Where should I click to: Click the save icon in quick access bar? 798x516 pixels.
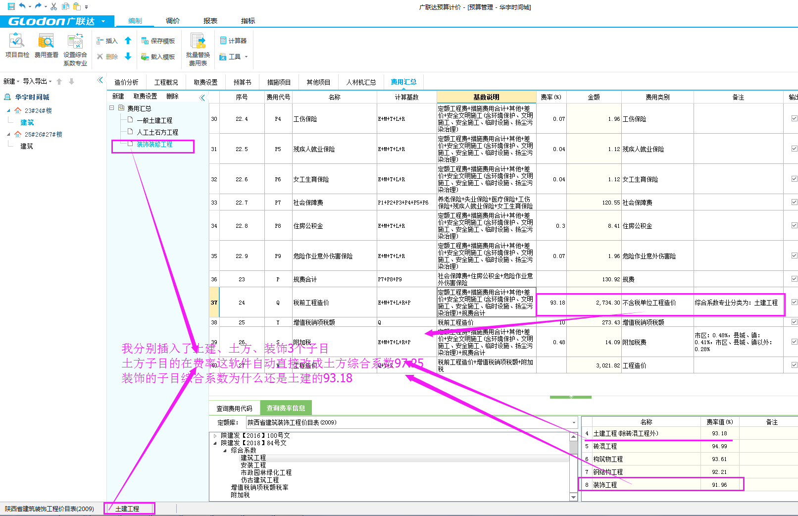11,6
